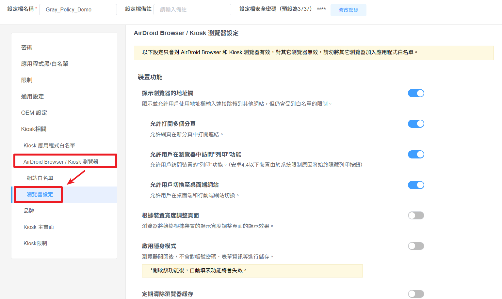Select 限制 in the sidebar
The image size is (502, 299).
coord(27,80)
